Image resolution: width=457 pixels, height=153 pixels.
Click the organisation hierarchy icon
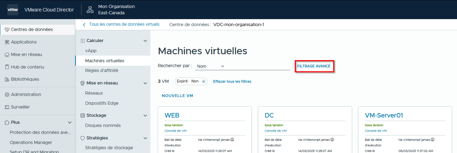[90, 10]
